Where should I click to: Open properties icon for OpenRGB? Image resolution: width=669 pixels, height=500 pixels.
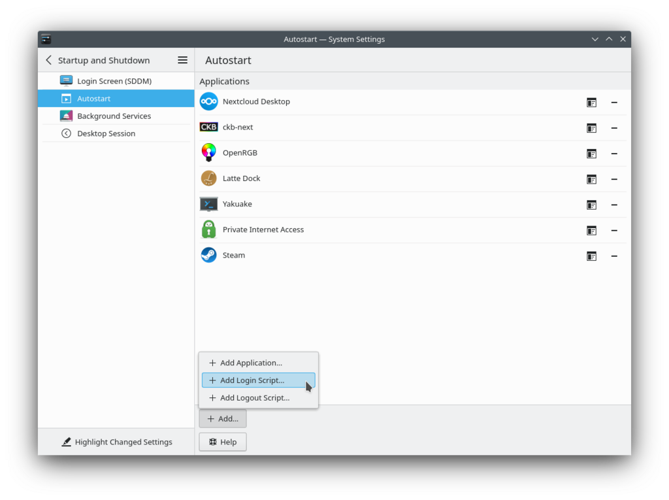pos(591,154)
